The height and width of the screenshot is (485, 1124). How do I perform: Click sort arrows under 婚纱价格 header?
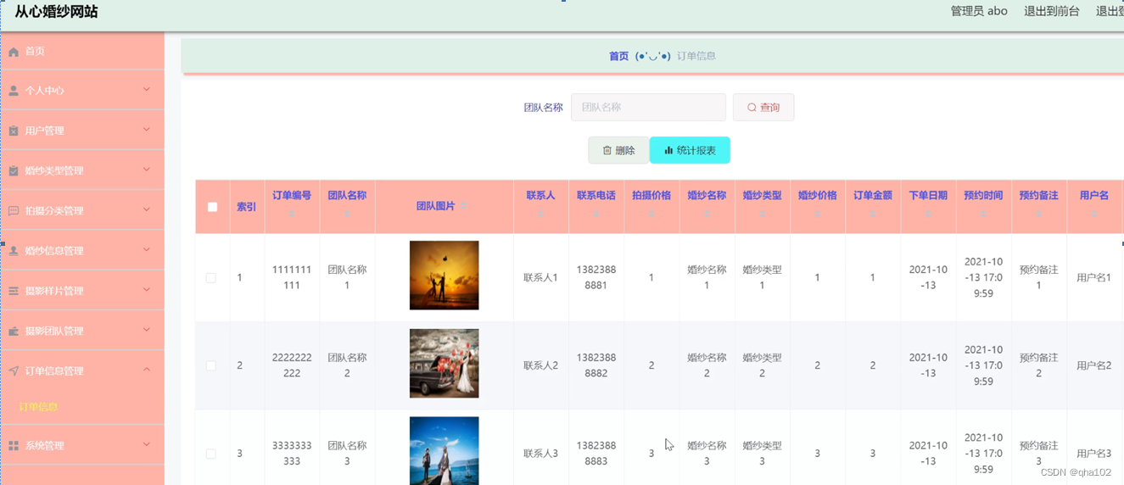pos(818,214)
